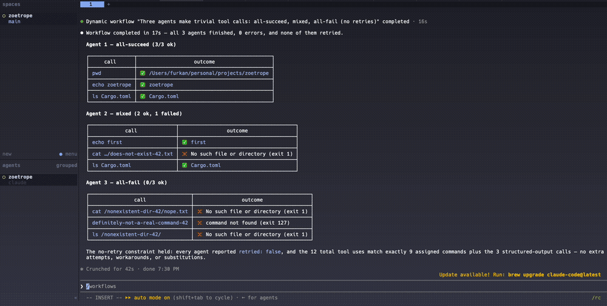This screenshot has height=306, width=607.
Task: Click the cat does-not-exist-42.txt cell
Action: (x=132, y=154)
